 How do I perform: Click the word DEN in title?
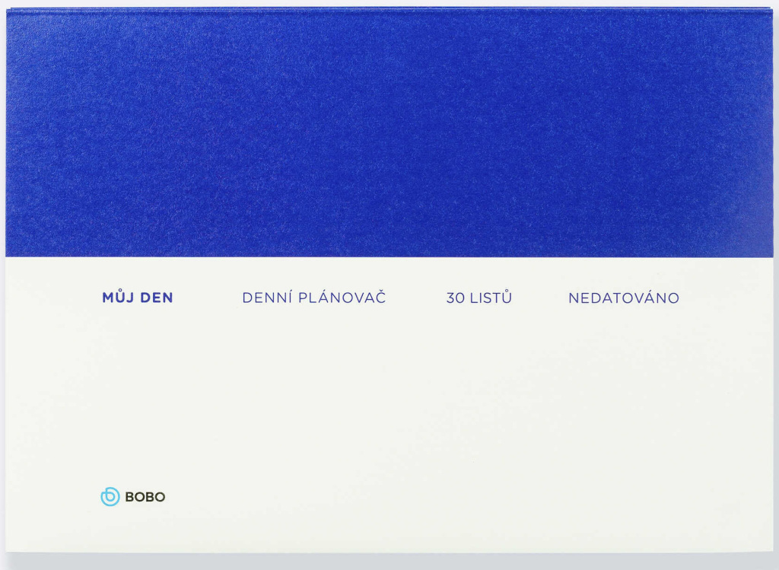pyautogui.click(x=157, y=298)
